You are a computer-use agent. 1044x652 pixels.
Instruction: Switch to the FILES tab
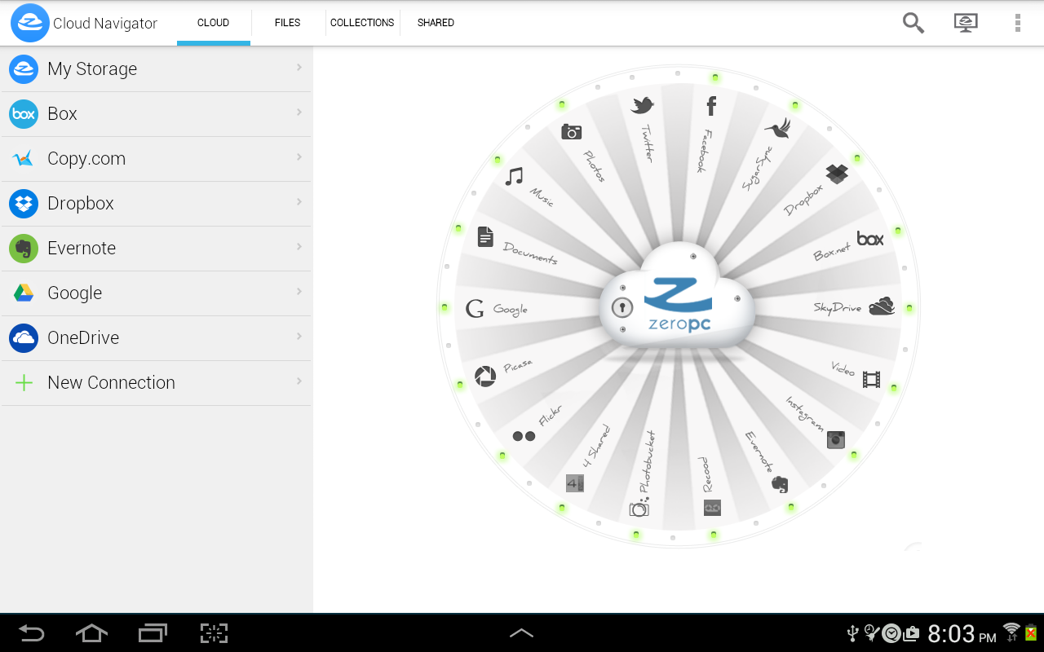[287, 23]
